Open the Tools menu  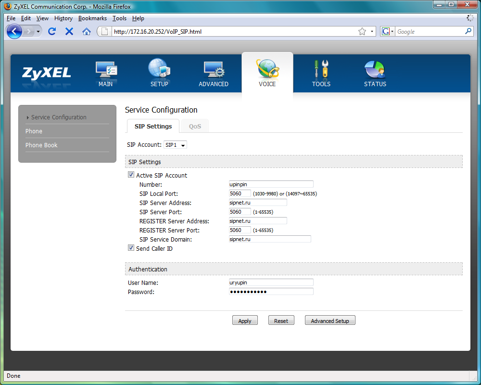point(119,18)
